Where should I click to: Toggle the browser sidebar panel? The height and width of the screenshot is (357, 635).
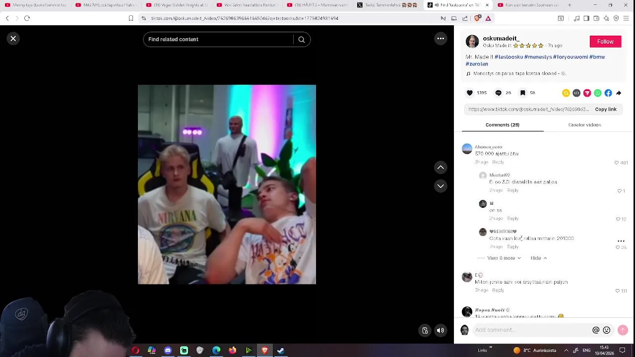tap(586, 18)
